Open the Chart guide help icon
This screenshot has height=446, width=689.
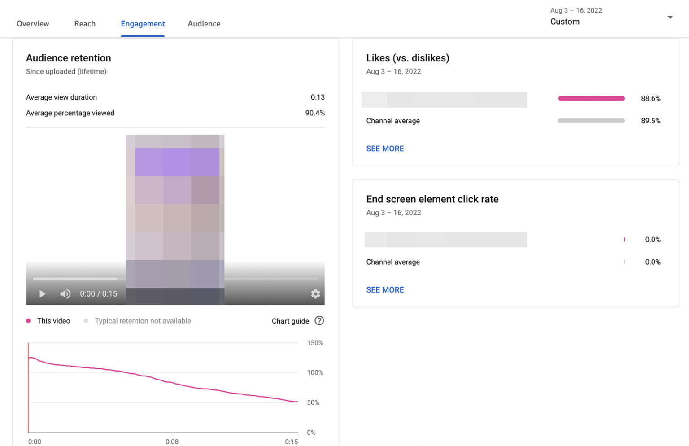[x=319, y=320]
